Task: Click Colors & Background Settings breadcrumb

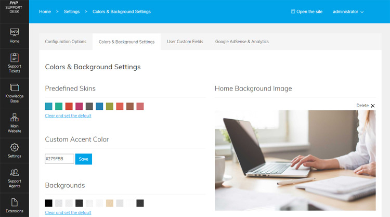Action: (x=122, y=11)
